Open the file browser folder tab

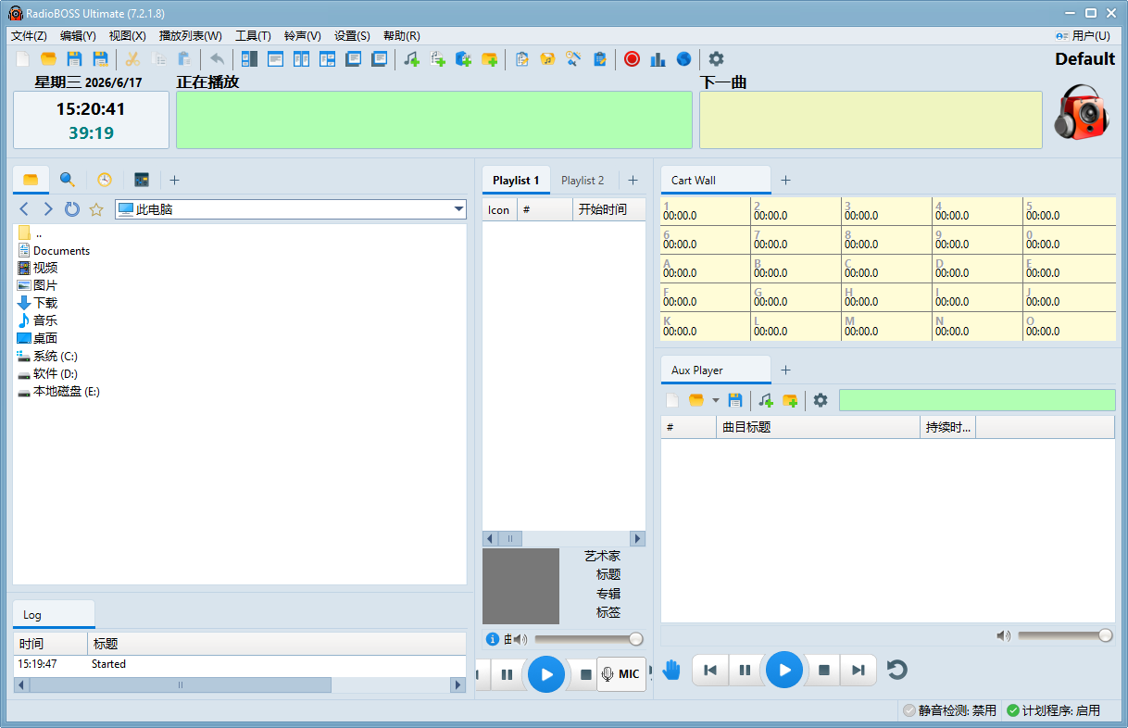[x=31, y=180]
